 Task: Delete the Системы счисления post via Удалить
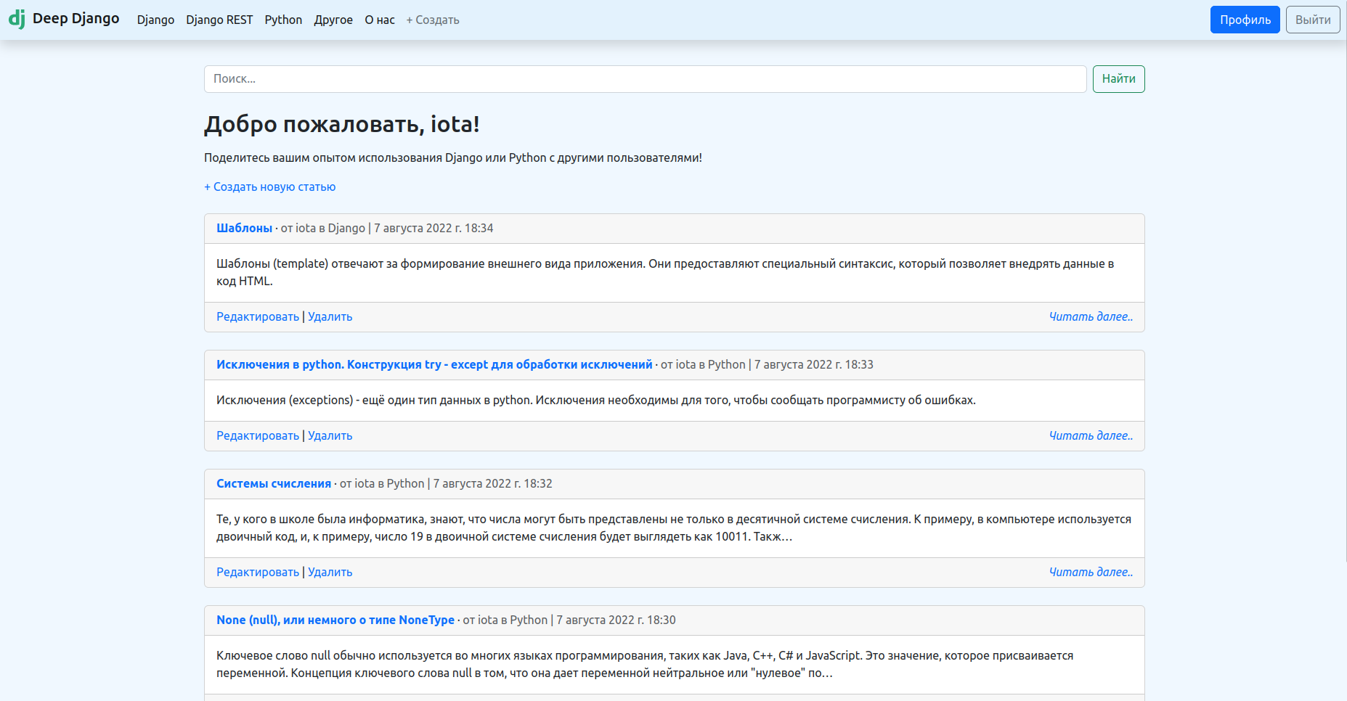point(330,572)
